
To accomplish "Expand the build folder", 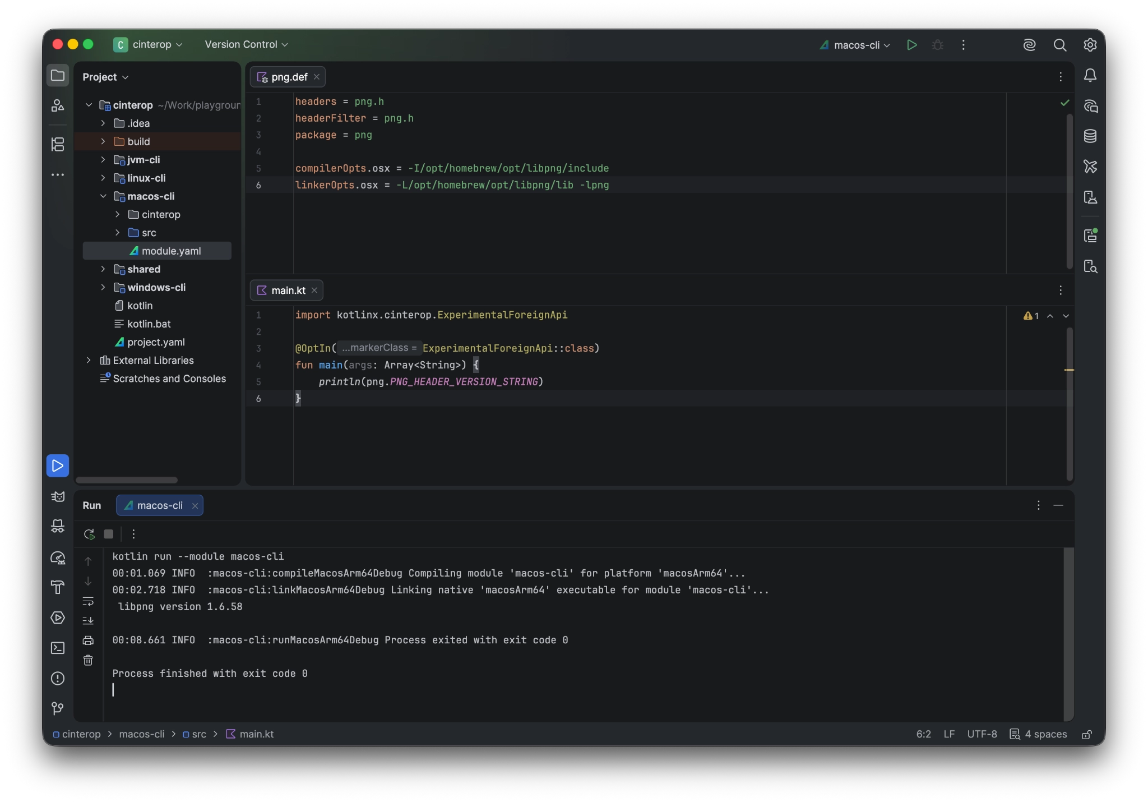I will click(103, 141).
